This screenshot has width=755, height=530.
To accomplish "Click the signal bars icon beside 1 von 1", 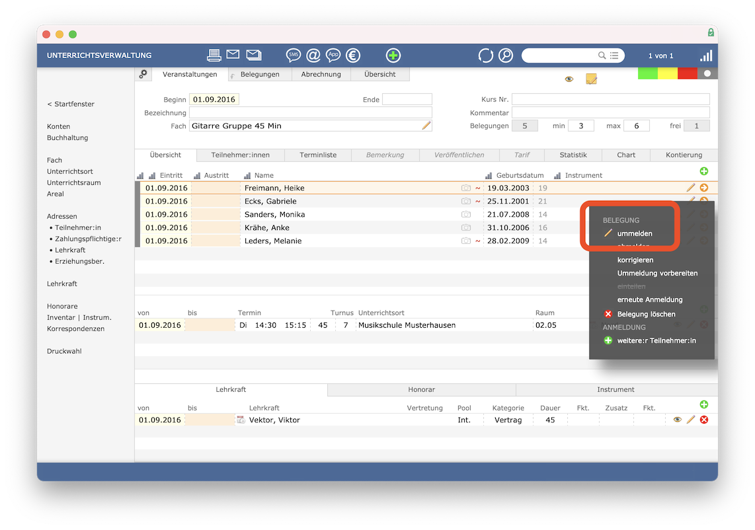I will click(706, 56).
